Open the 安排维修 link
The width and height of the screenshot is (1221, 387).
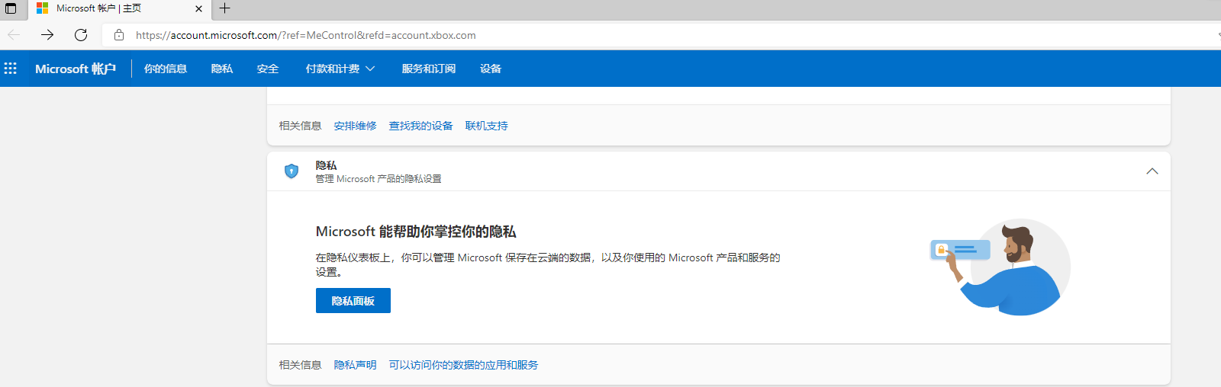[x=356, y=126]
